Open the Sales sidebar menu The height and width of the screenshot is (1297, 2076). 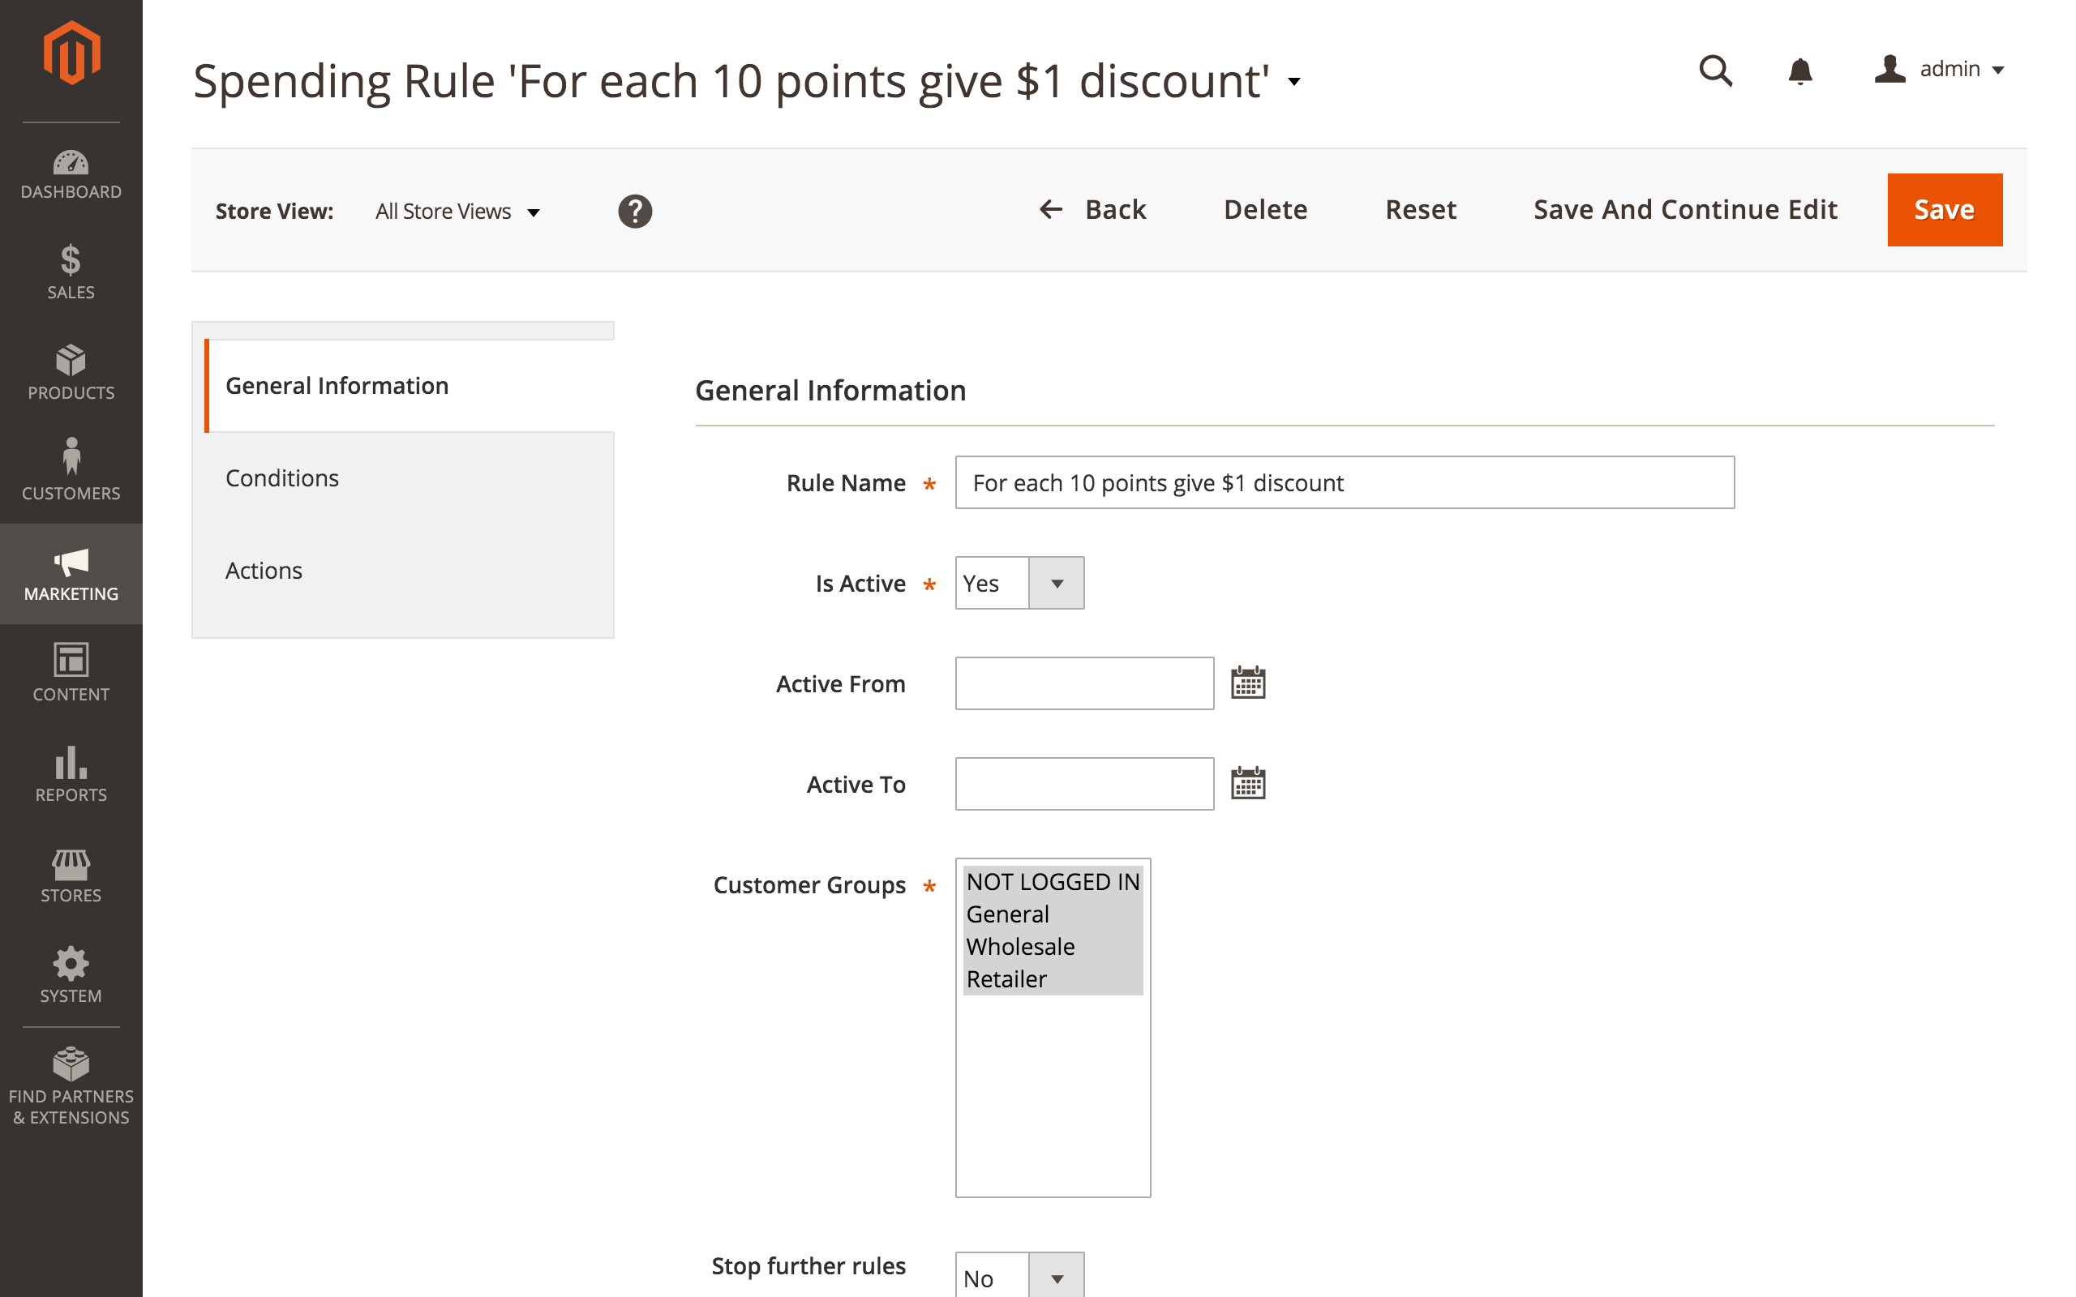click(71, 273)
